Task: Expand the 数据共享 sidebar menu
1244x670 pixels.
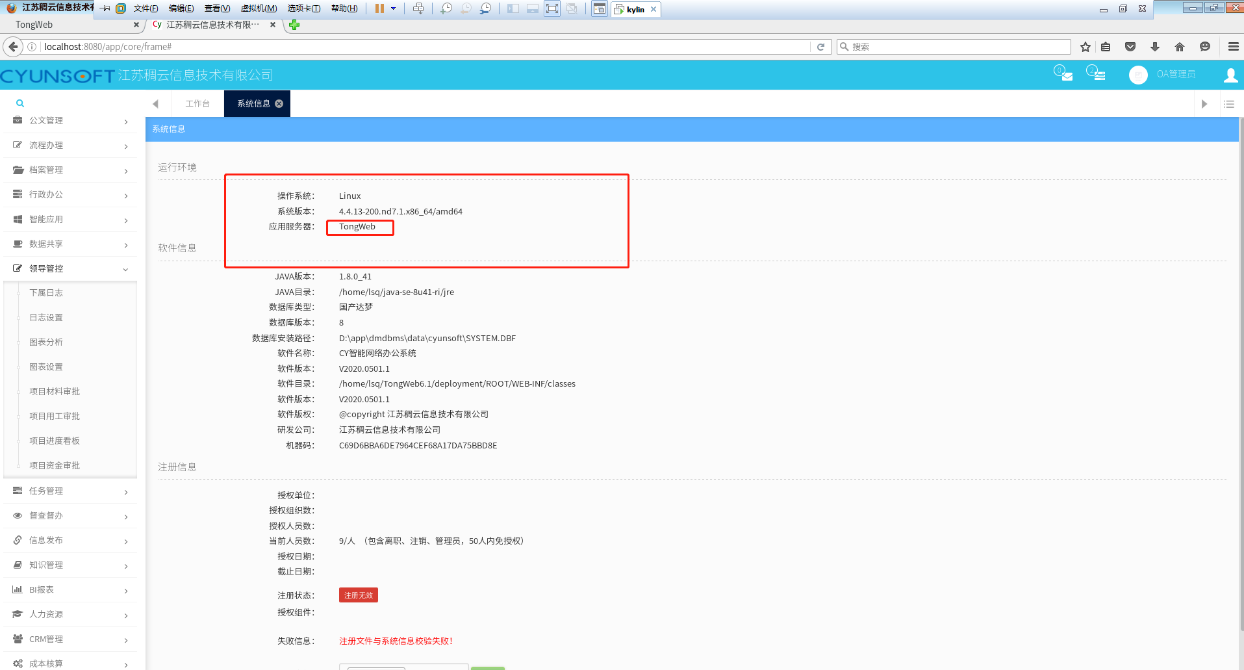Action: 70,244
